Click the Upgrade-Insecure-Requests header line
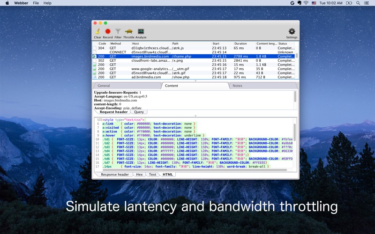Image resolution: width=375 pixels, height=234 pixels. point(118,92)
